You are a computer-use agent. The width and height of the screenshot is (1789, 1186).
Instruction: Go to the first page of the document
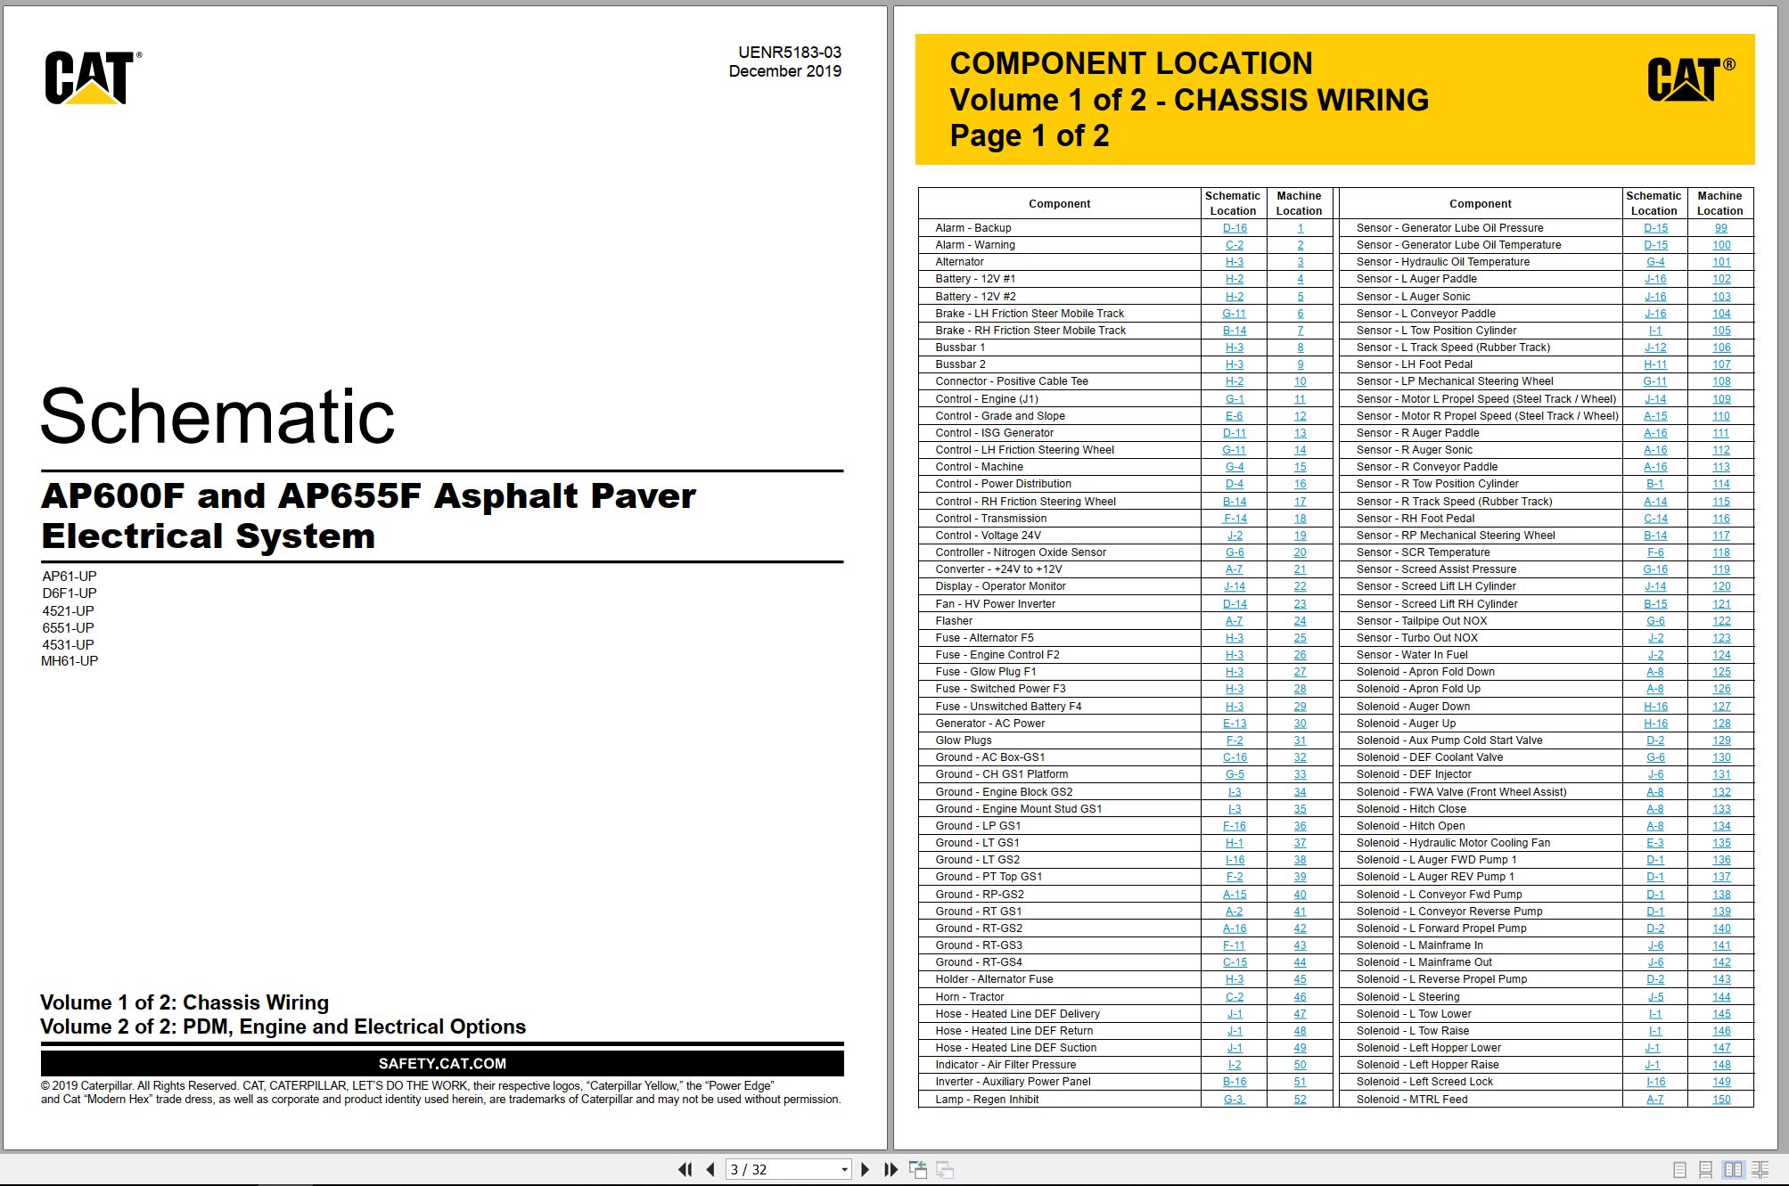(685, 1169)
